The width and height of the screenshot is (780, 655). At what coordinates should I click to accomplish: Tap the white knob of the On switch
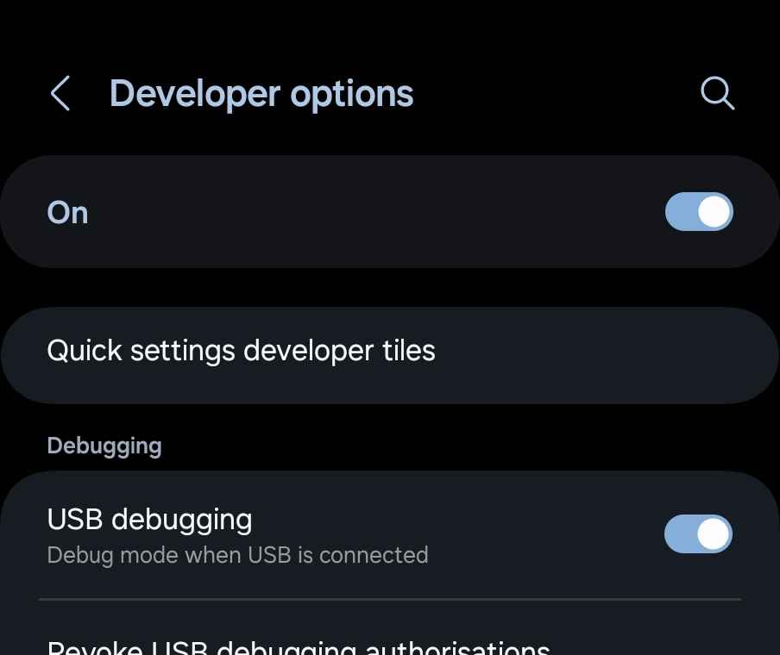(x=714, y=212)
